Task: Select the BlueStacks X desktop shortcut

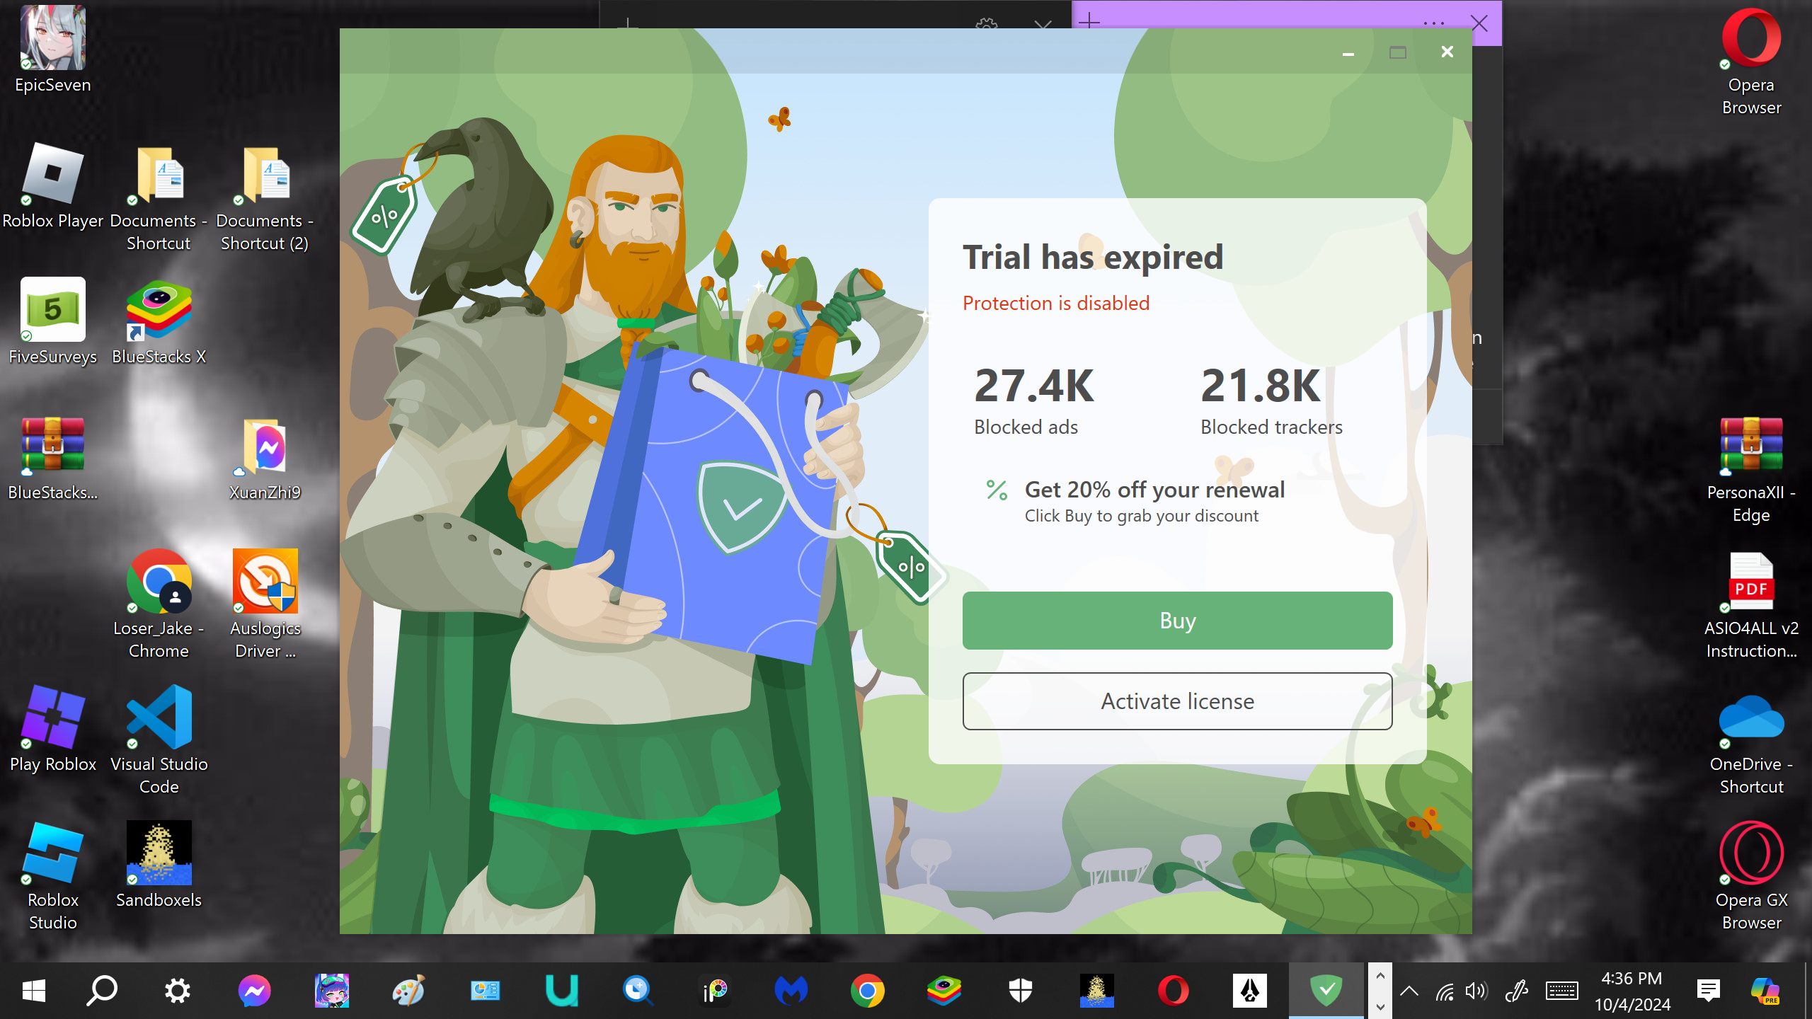Action: point(159,321)
